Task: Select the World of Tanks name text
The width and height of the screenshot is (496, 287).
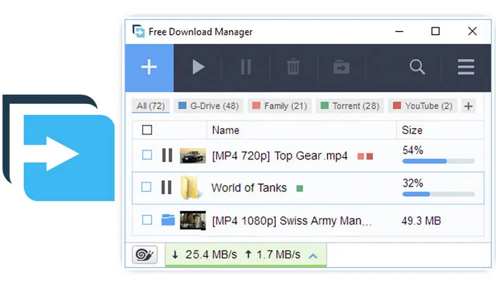Action: pos(249,188)
